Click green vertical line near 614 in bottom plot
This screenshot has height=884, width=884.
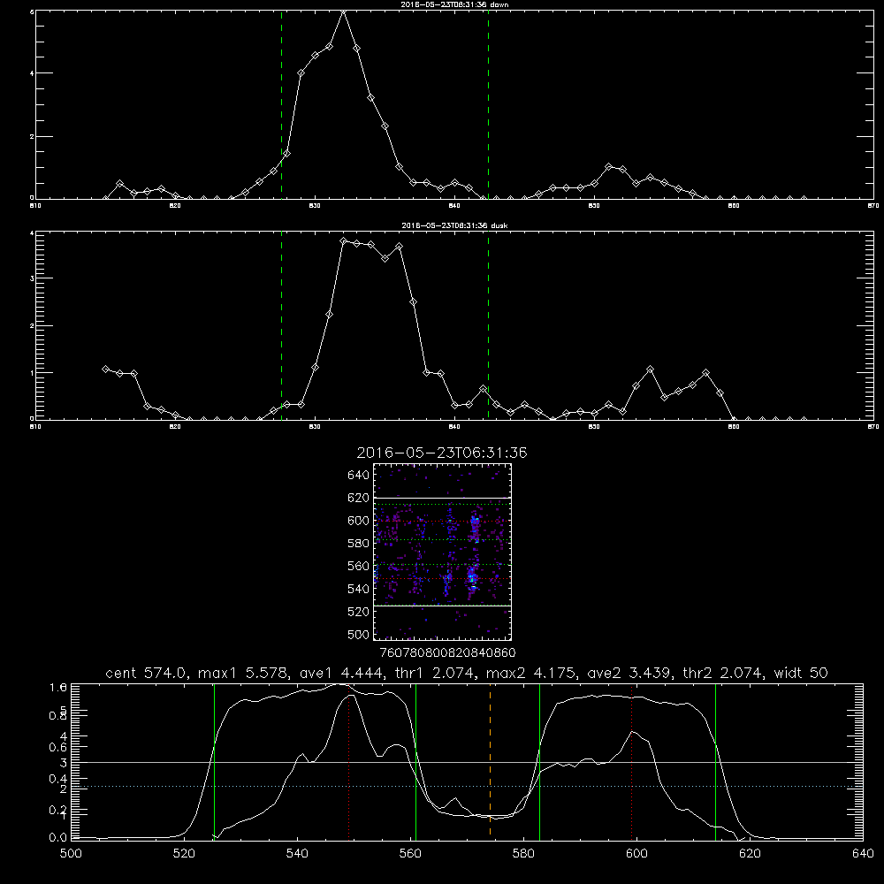pos(715,761)
